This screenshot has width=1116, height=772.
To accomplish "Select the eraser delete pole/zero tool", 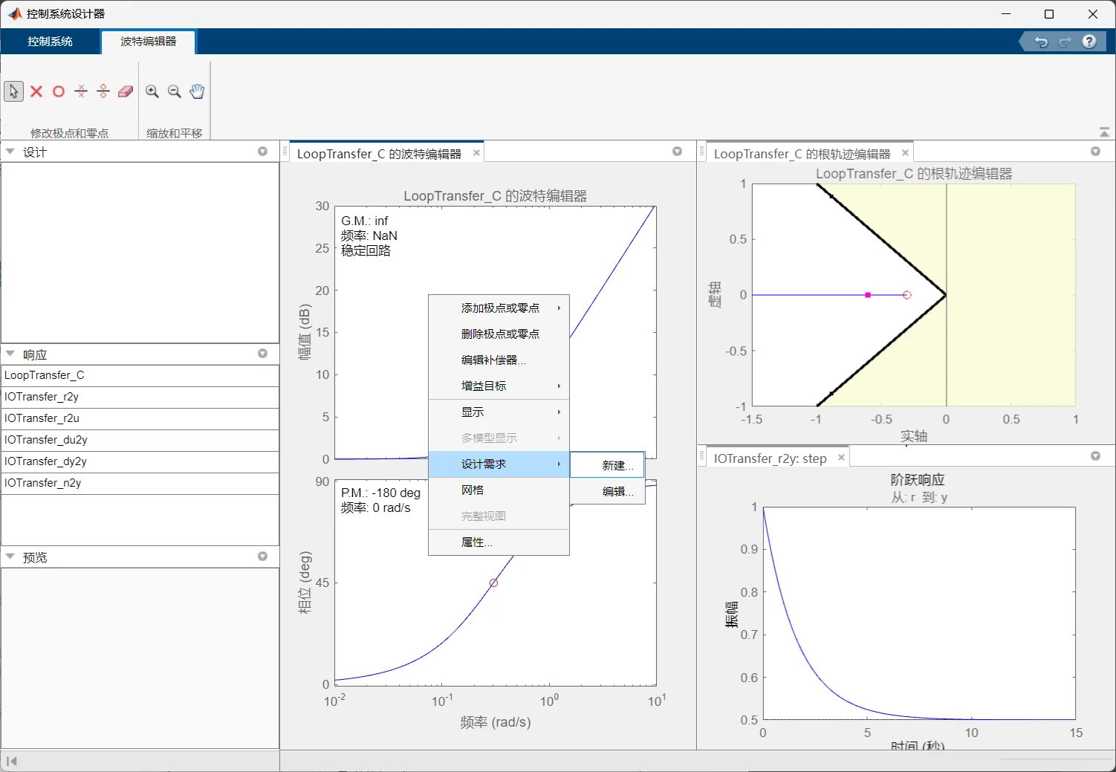I will (x=126, y=91).
